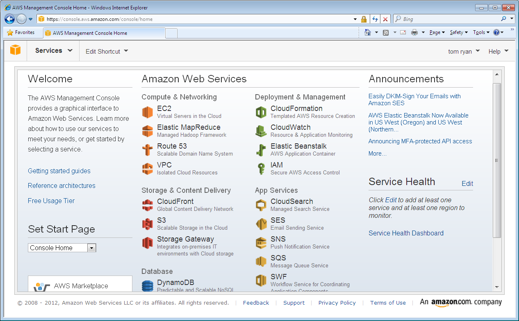The width and height of the screenshot is (519, 321).
Task: Open the Privacy Policy footer link
Action: pyautogui.click(x=337, y=303)
